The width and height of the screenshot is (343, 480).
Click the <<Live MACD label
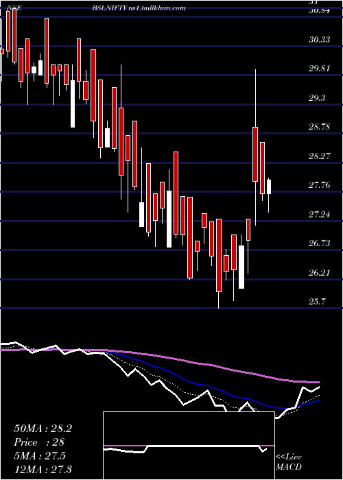tap(289, 461)
